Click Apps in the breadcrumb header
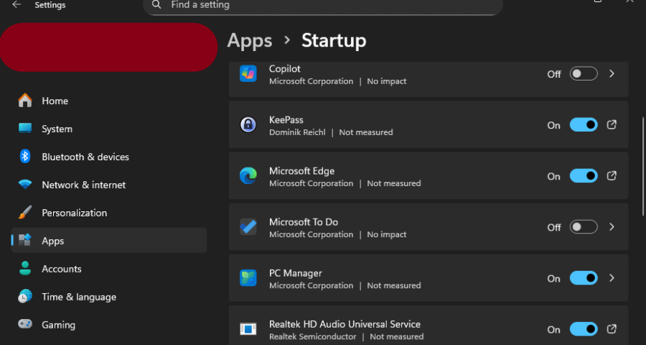The image size is (646, 345). click(250, 41)
